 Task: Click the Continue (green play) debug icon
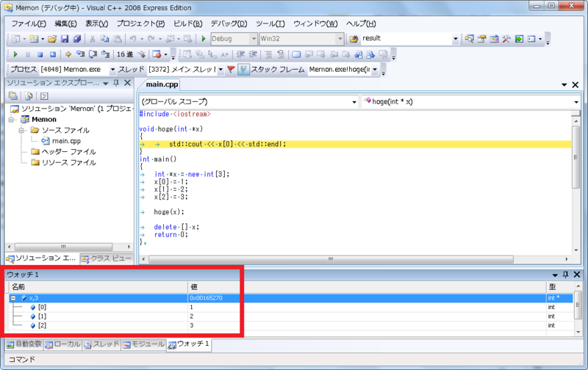(15, 54)
